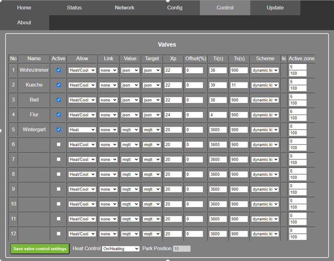
Task: Click the lower Active zone 100 field for Wohnzimmer
Action: click(298, 73)
